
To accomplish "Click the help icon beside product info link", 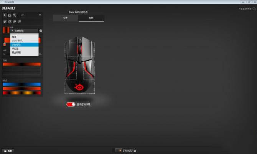I will [x=254, y=9].
